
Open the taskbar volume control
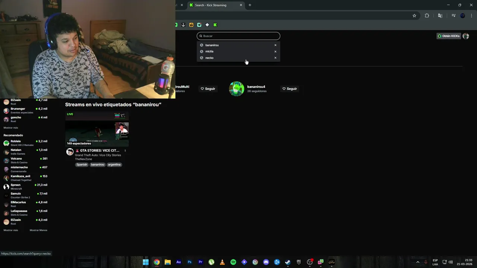pos(451,262)
